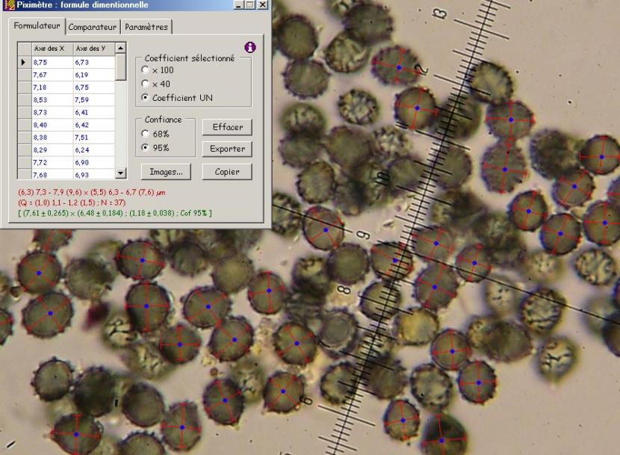Screen dimensions: 620x455
Task: Set confidence level to 95%
Action: tap(146, 148)
